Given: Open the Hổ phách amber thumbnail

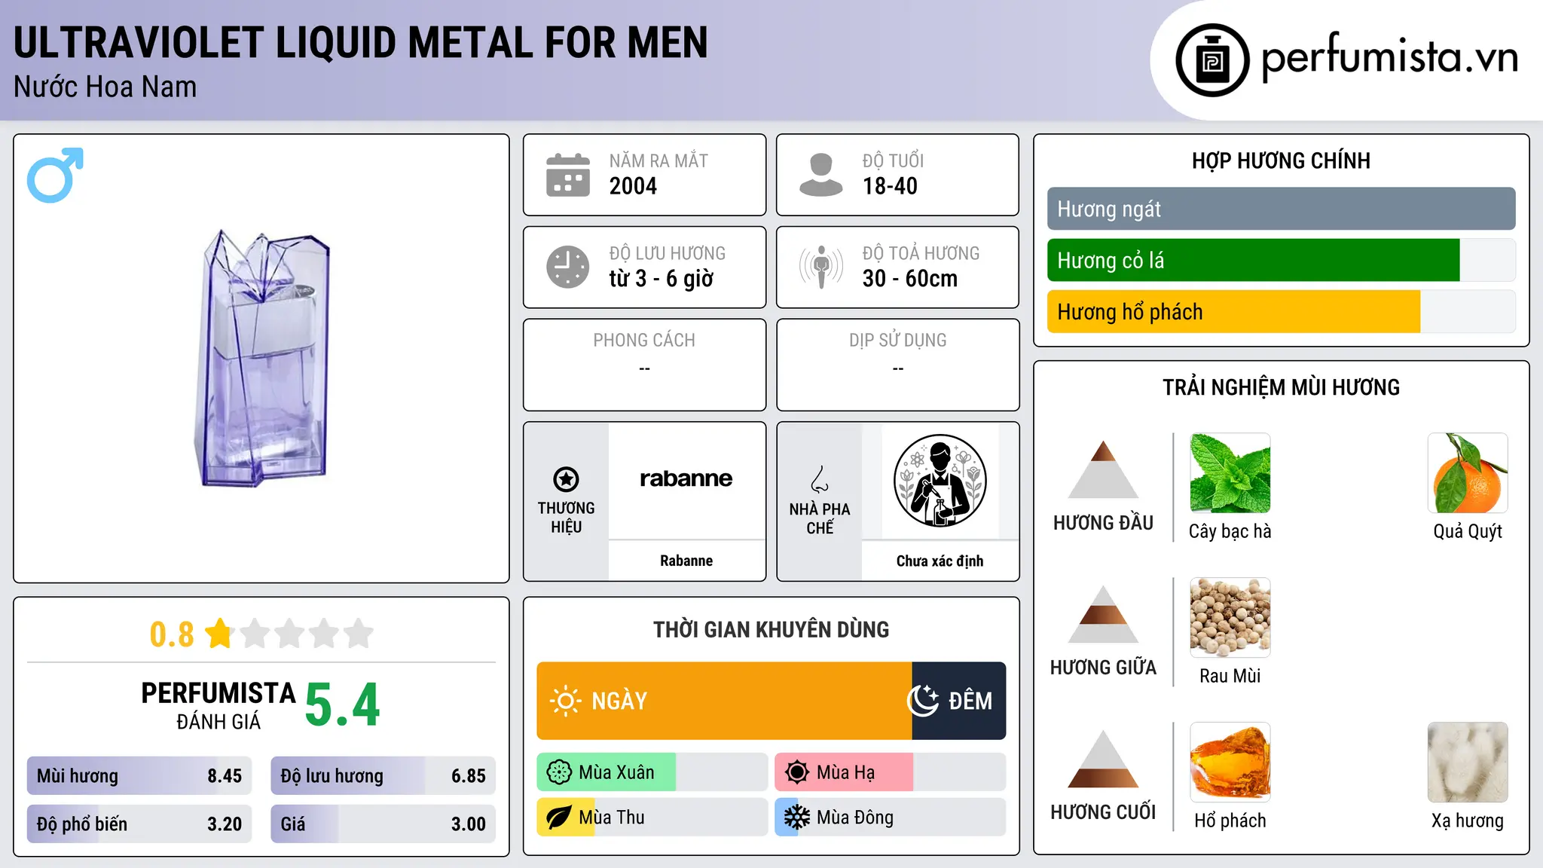Looking at the screenshot, I should click(x=1230, y=763).
